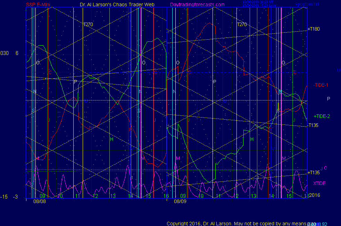Select the red -TIDE-1 legend label

pyautogui.click(x=321, y=85)
